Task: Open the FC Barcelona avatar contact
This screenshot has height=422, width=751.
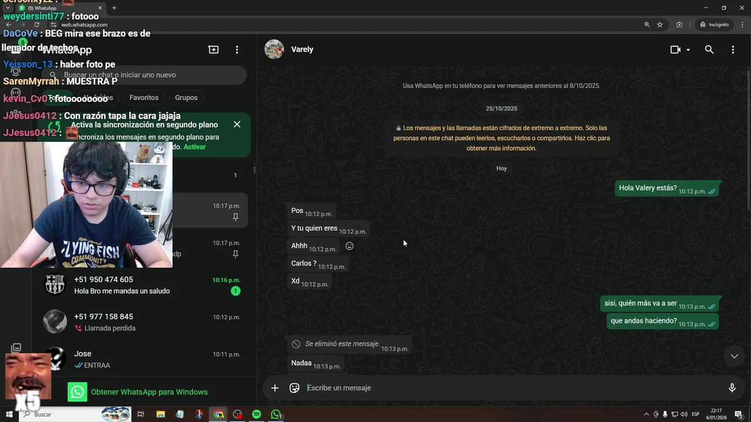Action: [x=55, y=284]
